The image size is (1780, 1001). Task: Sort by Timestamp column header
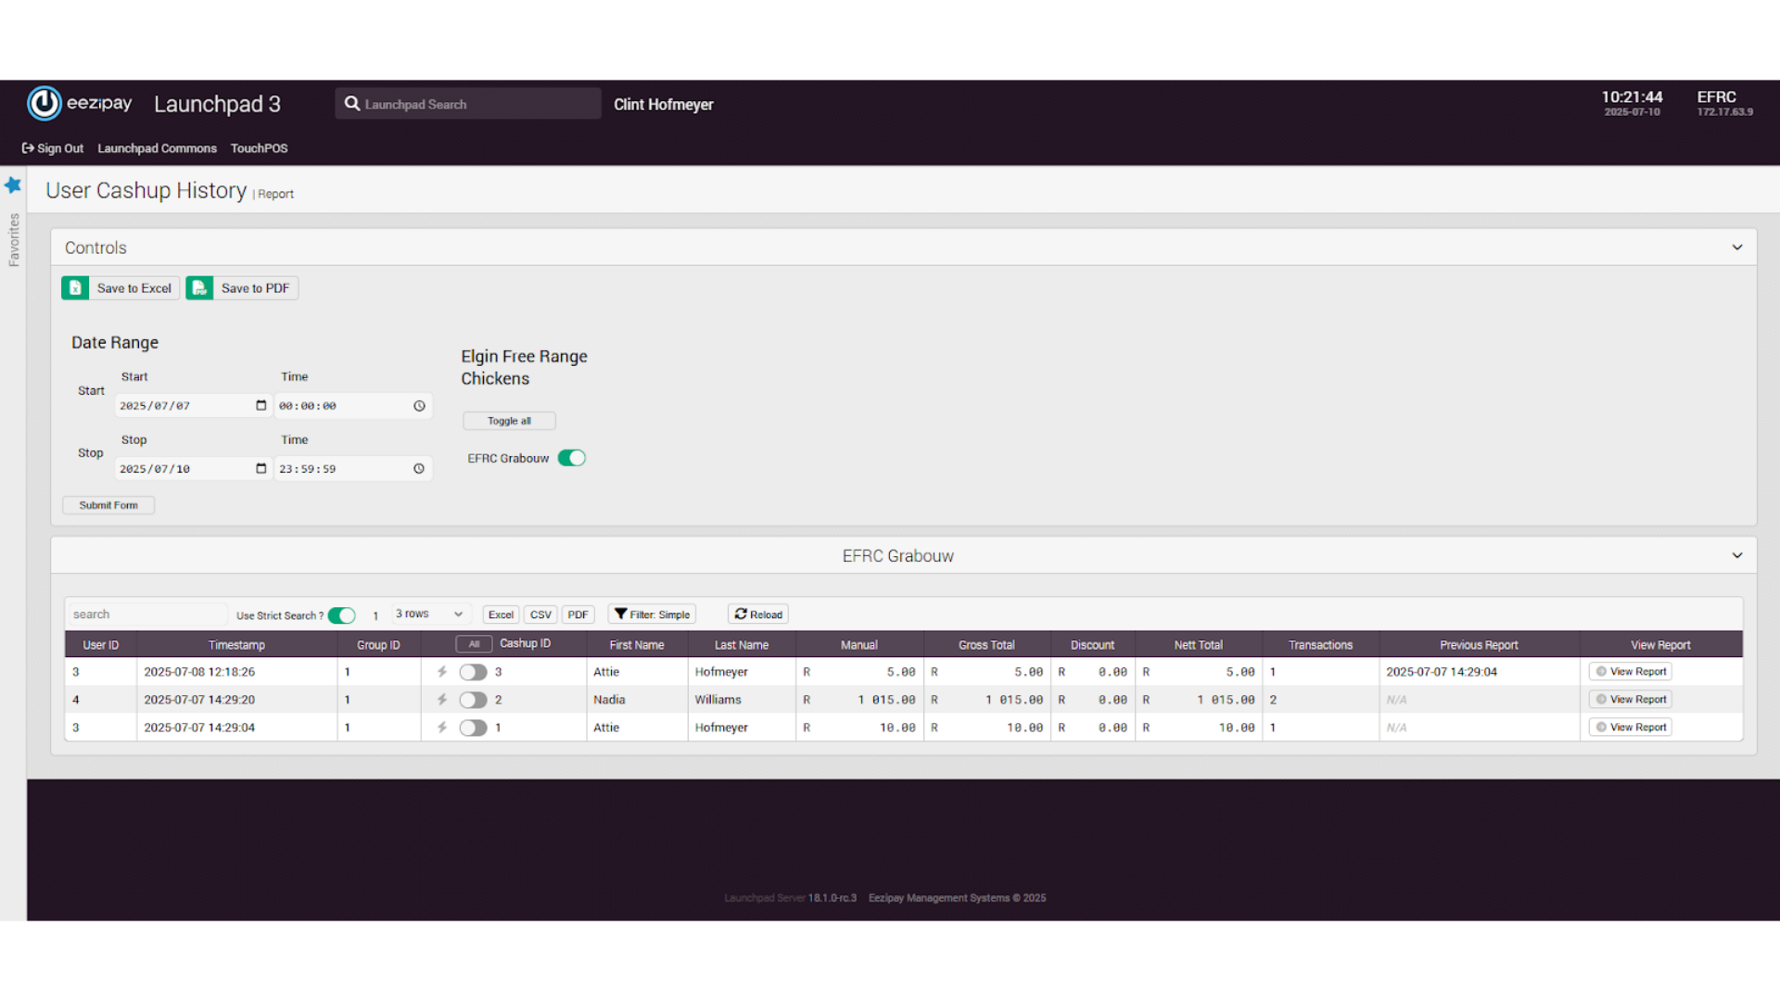(236, 645)
